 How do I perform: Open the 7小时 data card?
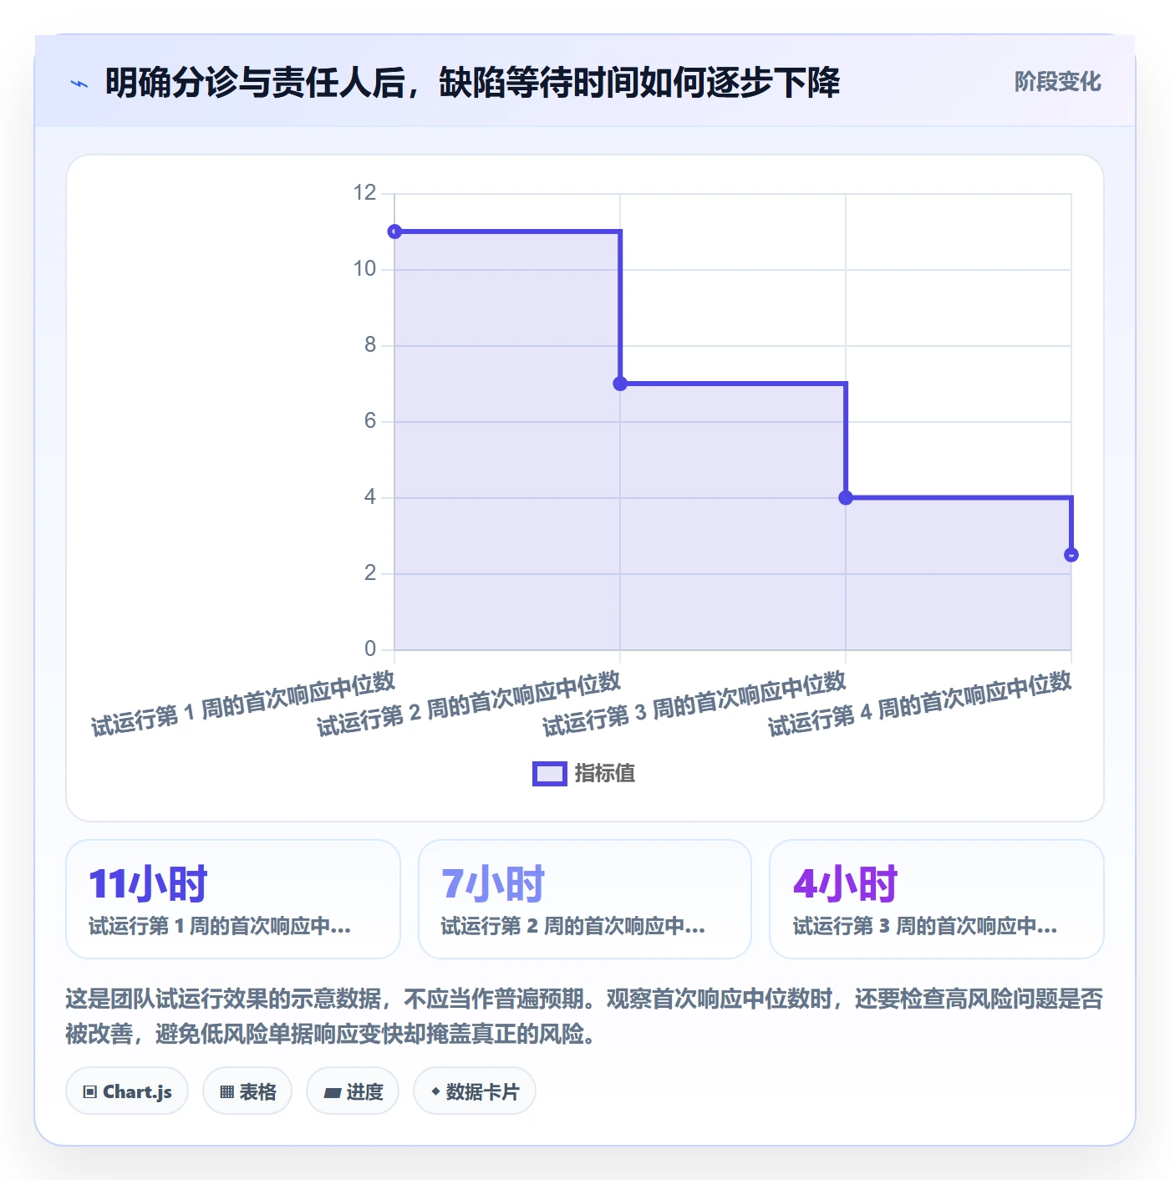[x=585, y=899]
